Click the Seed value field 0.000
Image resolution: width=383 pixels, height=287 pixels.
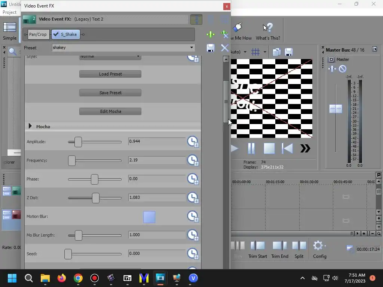coord(157,254)
